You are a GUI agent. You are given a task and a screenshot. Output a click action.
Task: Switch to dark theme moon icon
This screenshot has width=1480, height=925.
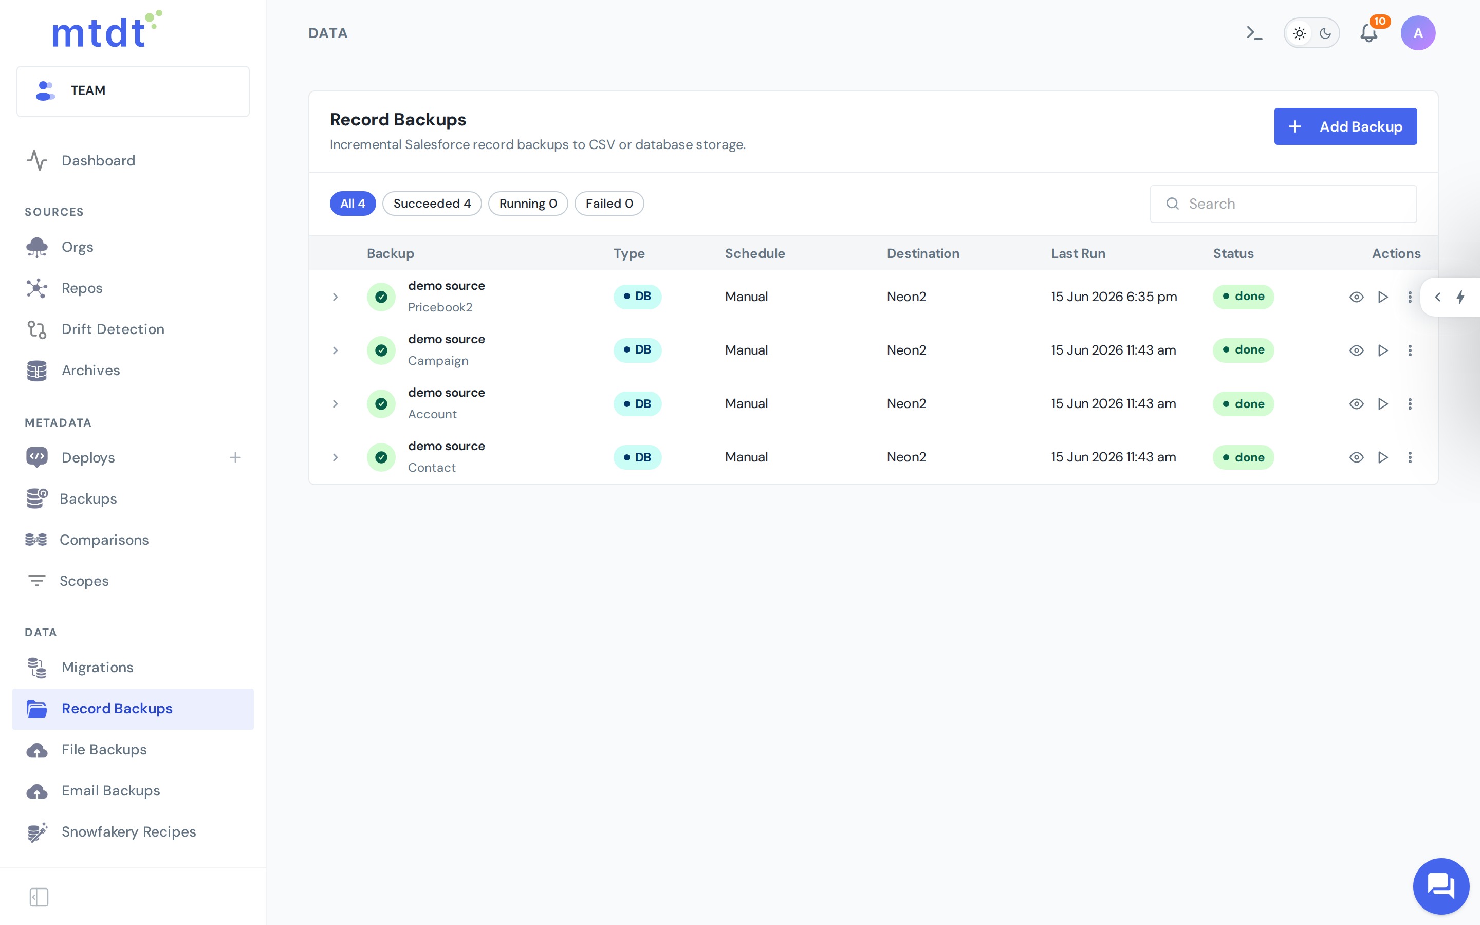[x=1325, y=33]
